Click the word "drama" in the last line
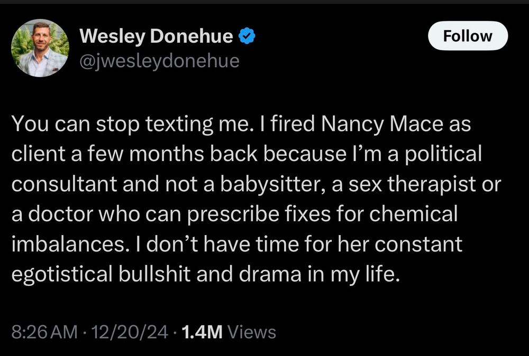The height and width of the screenshot is (356, 529). [x=270, y=274]
